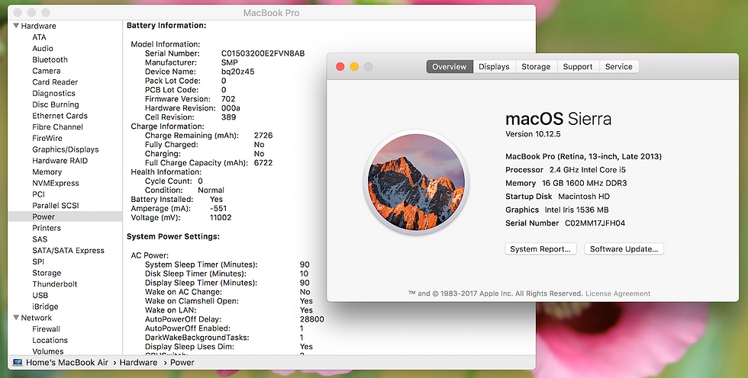Click the MacBook Pro window title
The image size is (748, 378).
pyautogui.click(x=272, y=13)
